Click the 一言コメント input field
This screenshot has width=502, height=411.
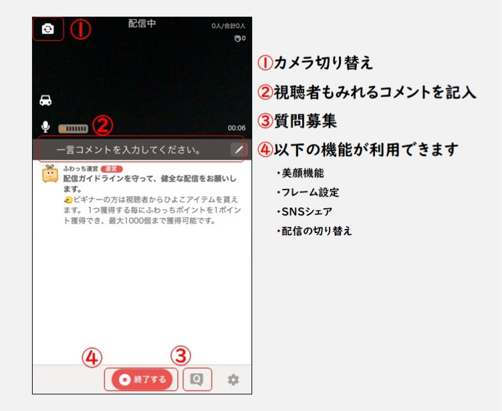tap(130, 150)
